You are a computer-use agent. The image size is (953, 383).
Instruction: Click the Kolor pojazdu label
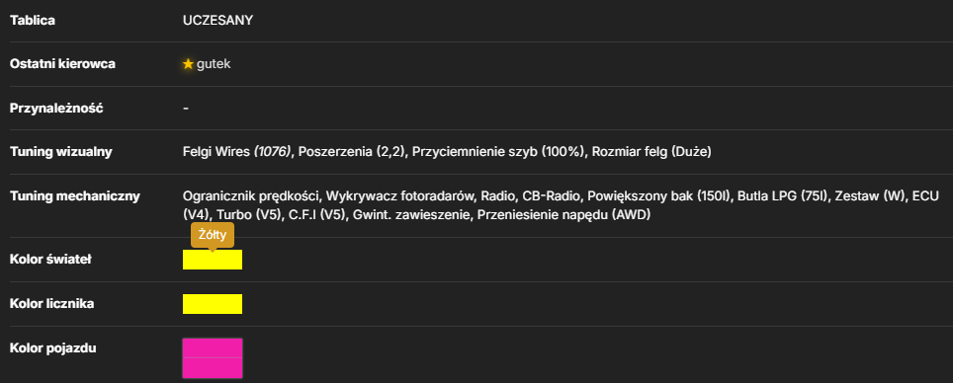pos(52,348)
